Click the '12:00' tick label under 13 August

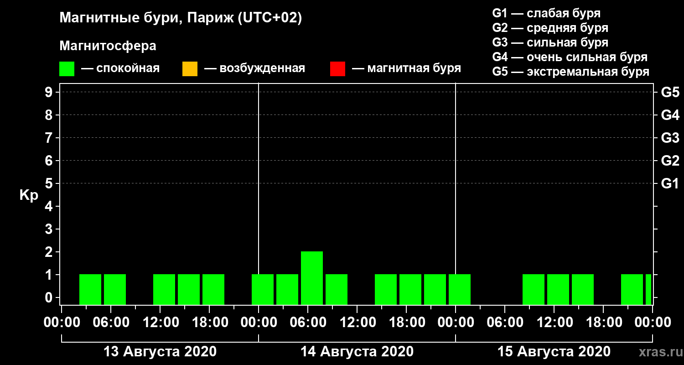(160, 323)
